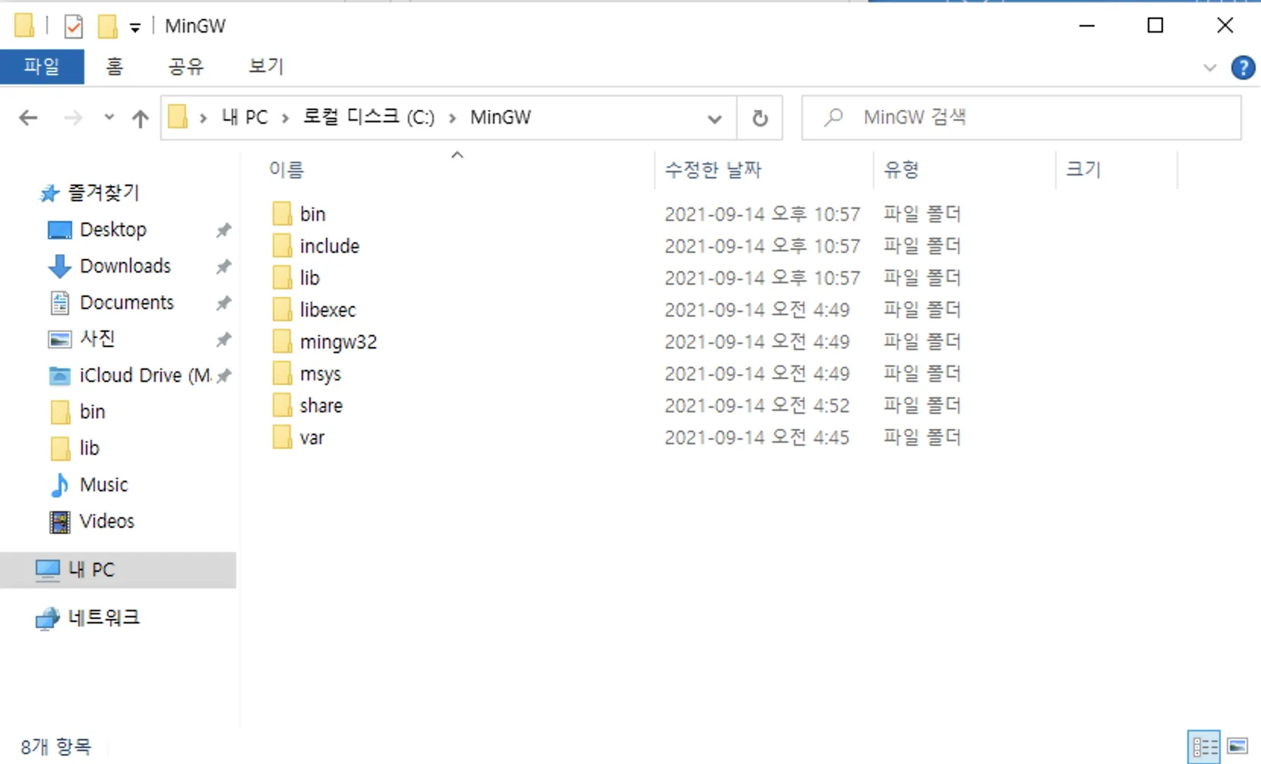Select the 'var' folder name
The image size is (1261, 764).
pyautogui.click(x=312, y=437)
